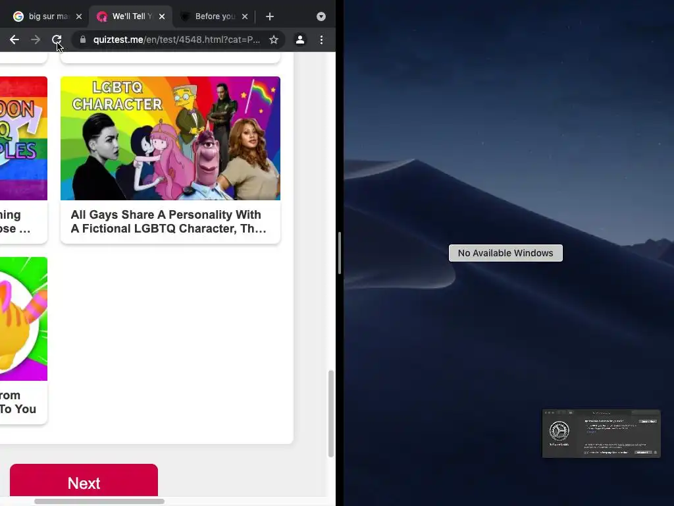The image size is (674, 506).
Task: Click the lock site-info icon
Action: 83,40
